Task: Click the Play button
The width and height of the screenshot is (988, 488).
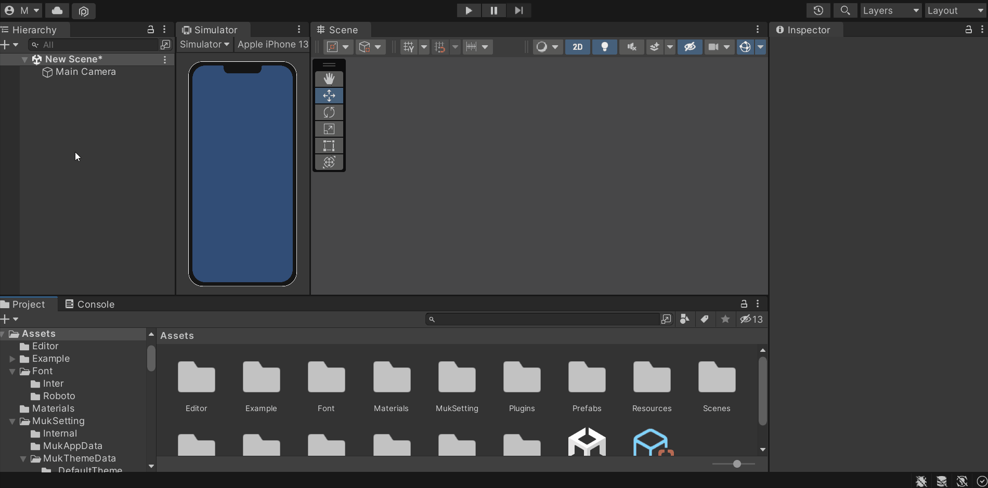Action: (469, 10)
